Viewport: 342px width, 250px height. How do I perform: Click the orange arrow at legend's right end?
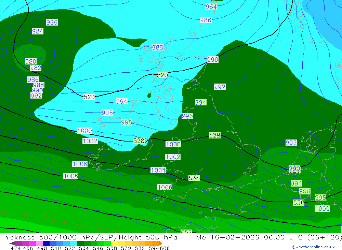(161, 243)
